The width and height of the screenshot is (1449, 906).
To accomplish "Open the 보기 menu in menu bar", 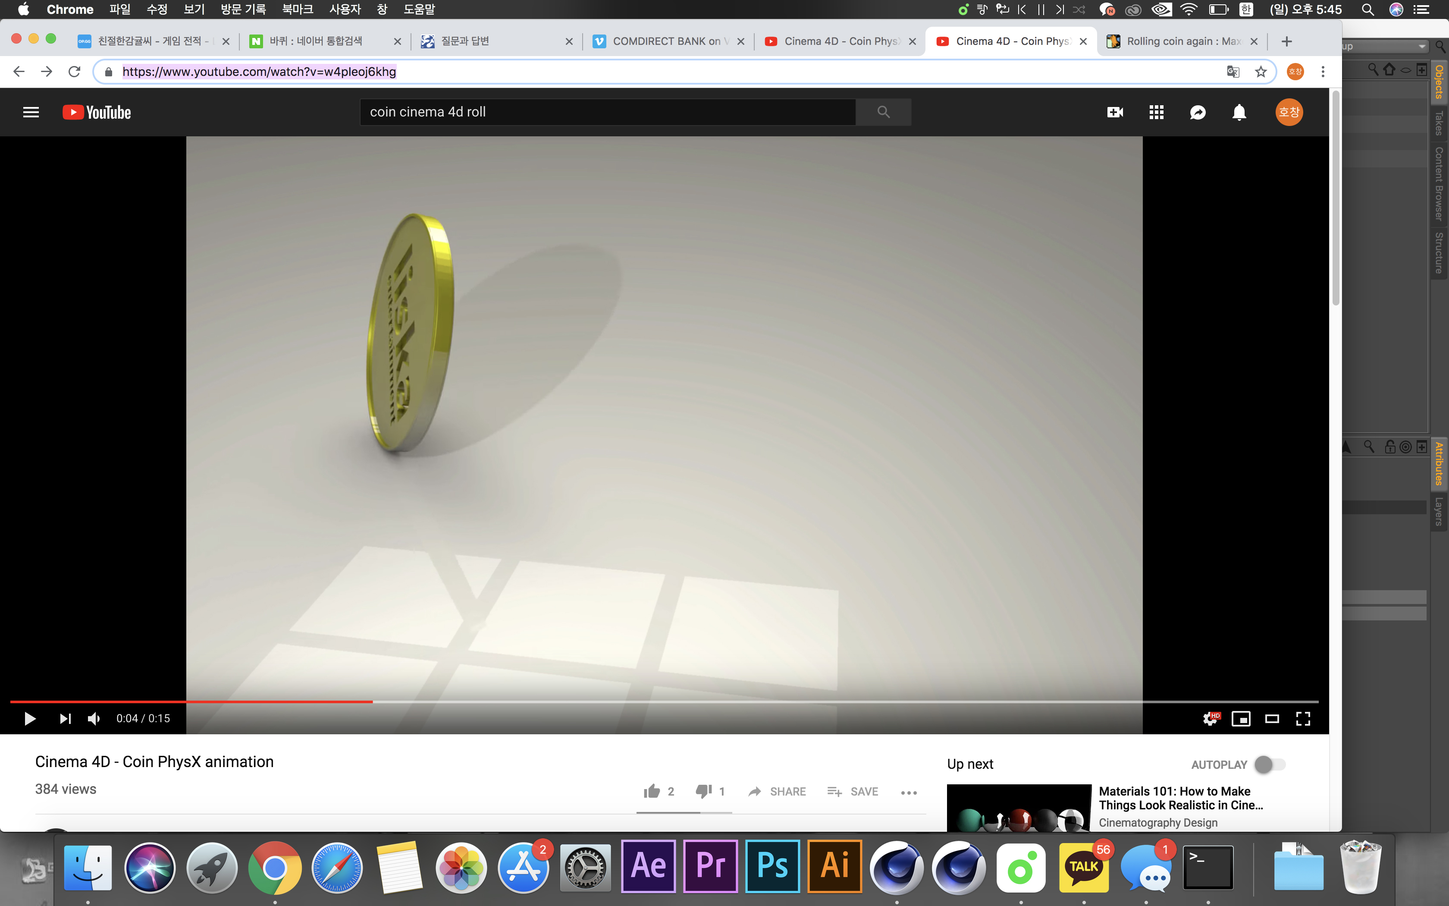I will coord(194,9).
